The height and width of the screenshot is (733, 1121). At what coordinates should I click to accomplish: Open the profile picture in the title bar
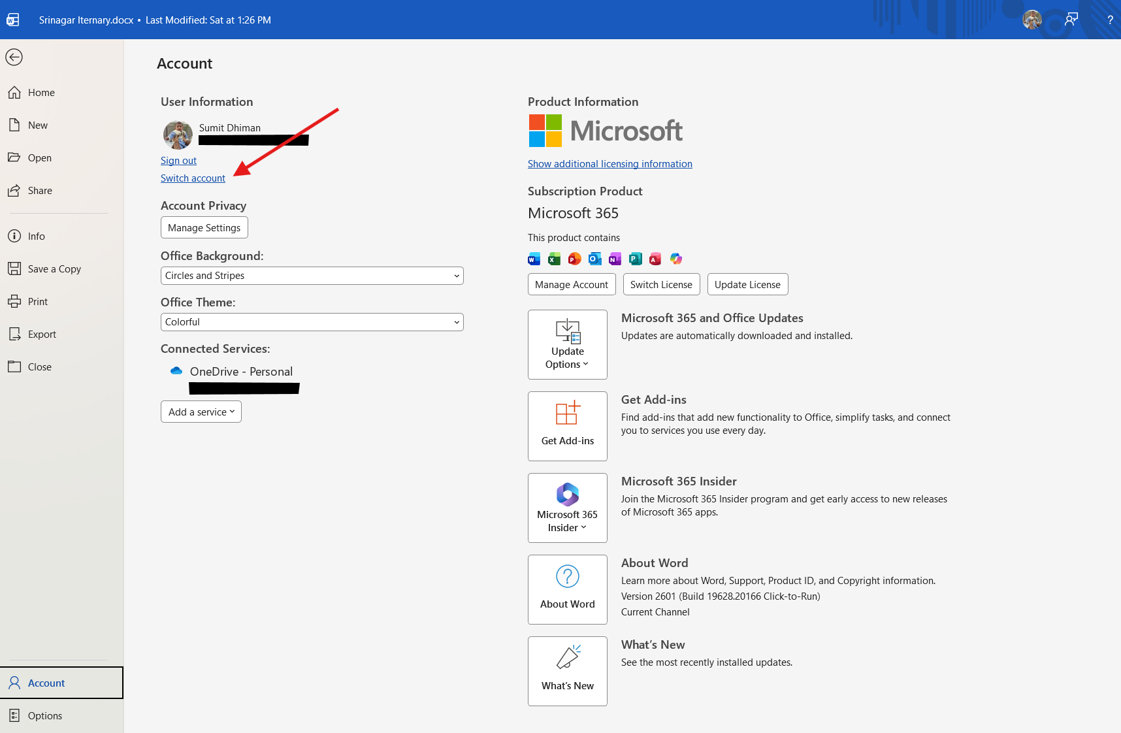click(x=1032, y=20)
